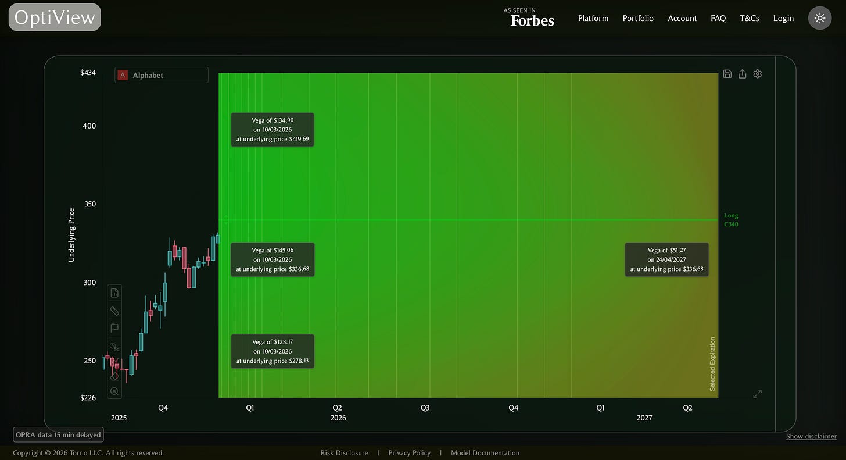Open the Platform menu item
Image resolution: width=846 pixels, height=460 pixels.
point(593,18)
